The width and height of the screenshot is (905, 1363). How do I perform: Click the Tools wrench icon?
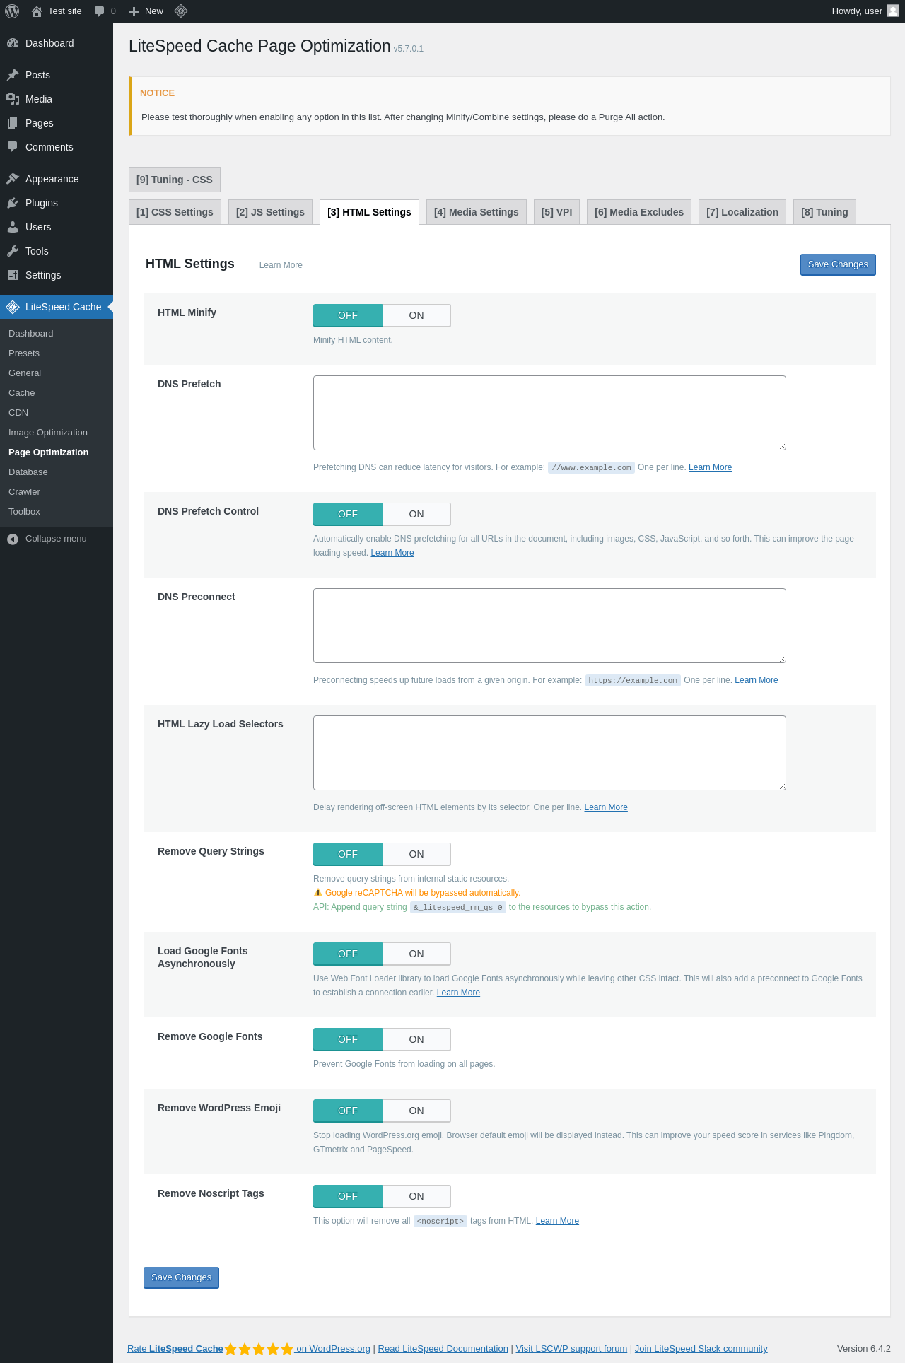13,251
